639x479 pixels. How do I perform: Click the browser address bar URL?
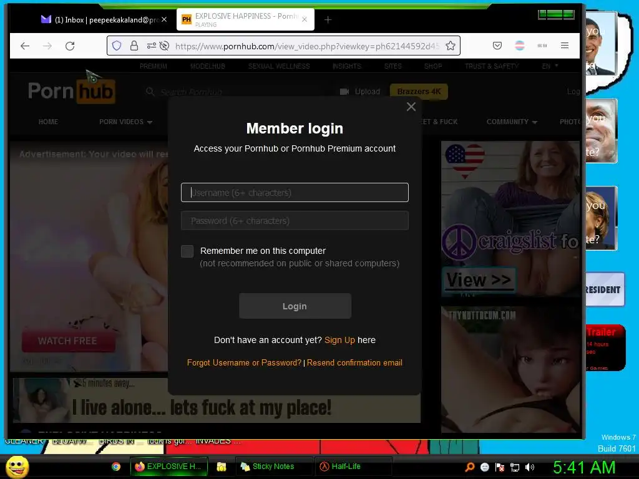(307, 46)
